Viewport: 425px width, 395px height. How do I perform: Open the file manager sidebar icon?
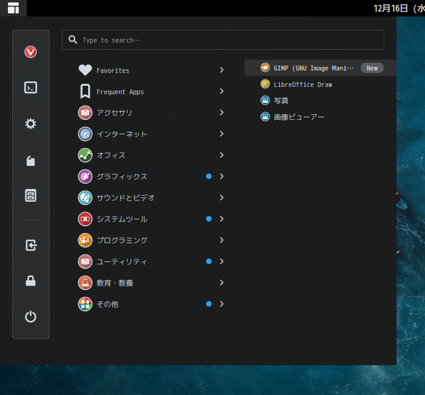[x=30, y=160]
